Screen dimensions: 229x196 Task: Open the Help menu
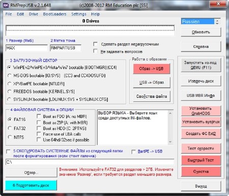(95, 14)
